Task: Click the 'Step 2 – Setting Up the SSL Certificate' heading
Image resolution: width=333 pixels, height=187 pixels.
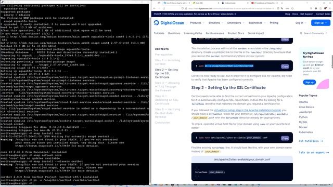Action: pyautogui.click(x=228, y=88)
